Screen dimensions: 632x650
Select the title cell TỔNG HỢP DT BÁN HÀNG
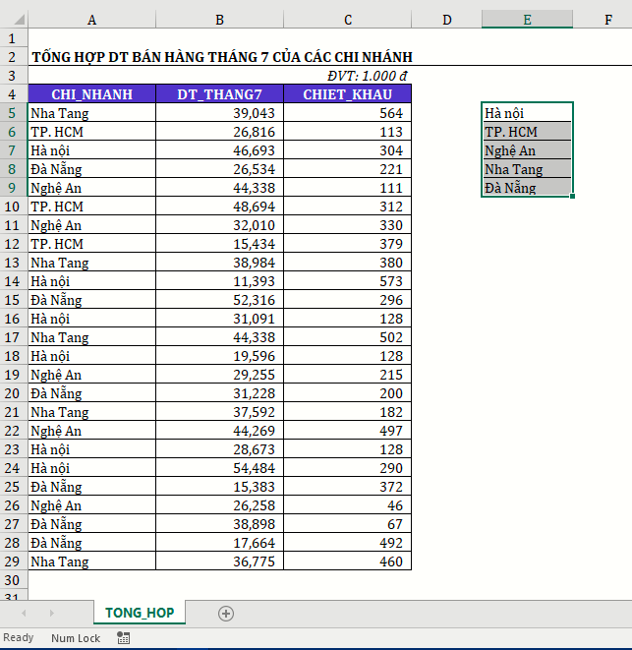(221, 57)
